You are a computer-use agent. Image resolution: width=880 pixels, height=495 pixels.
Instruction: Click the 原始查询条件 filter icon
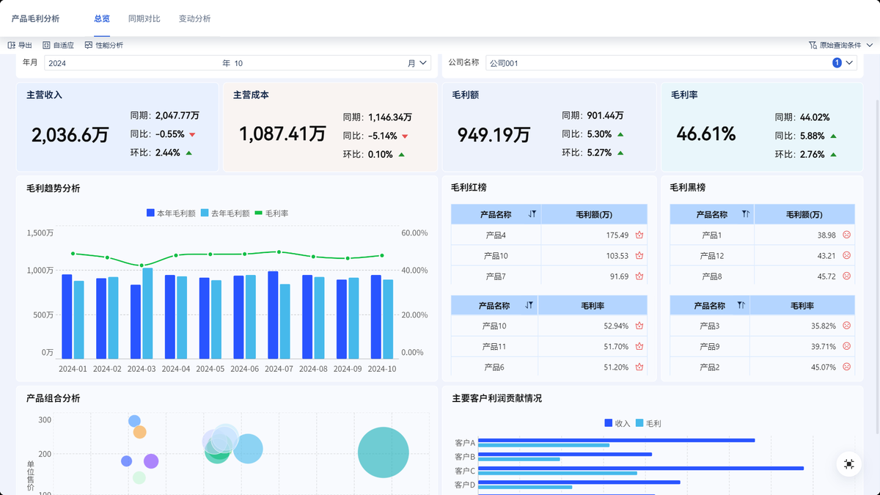point(813,45)
